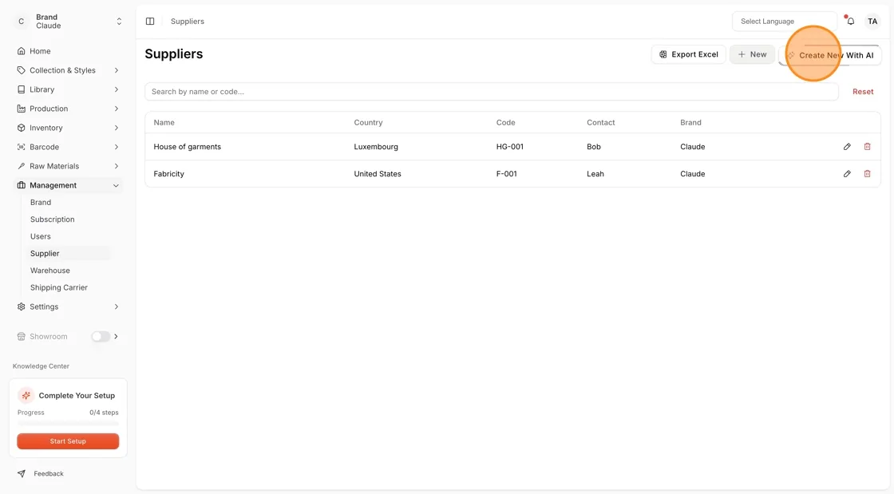Click the Production chart icon
The height and width of the screenshot is (494, 894).
point(21,109)
